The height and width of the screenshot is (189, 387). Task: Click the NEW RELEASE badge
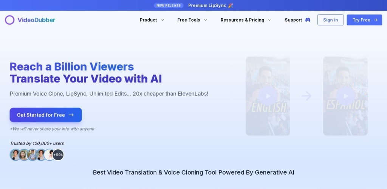pos(169,5)
